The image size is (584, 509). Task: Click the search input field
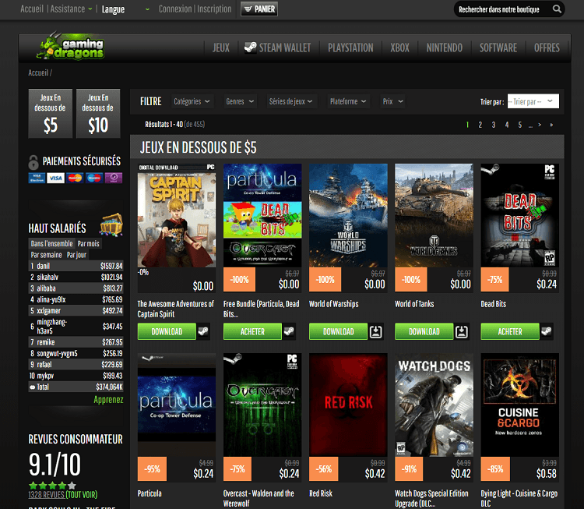(x=502, y=9)
